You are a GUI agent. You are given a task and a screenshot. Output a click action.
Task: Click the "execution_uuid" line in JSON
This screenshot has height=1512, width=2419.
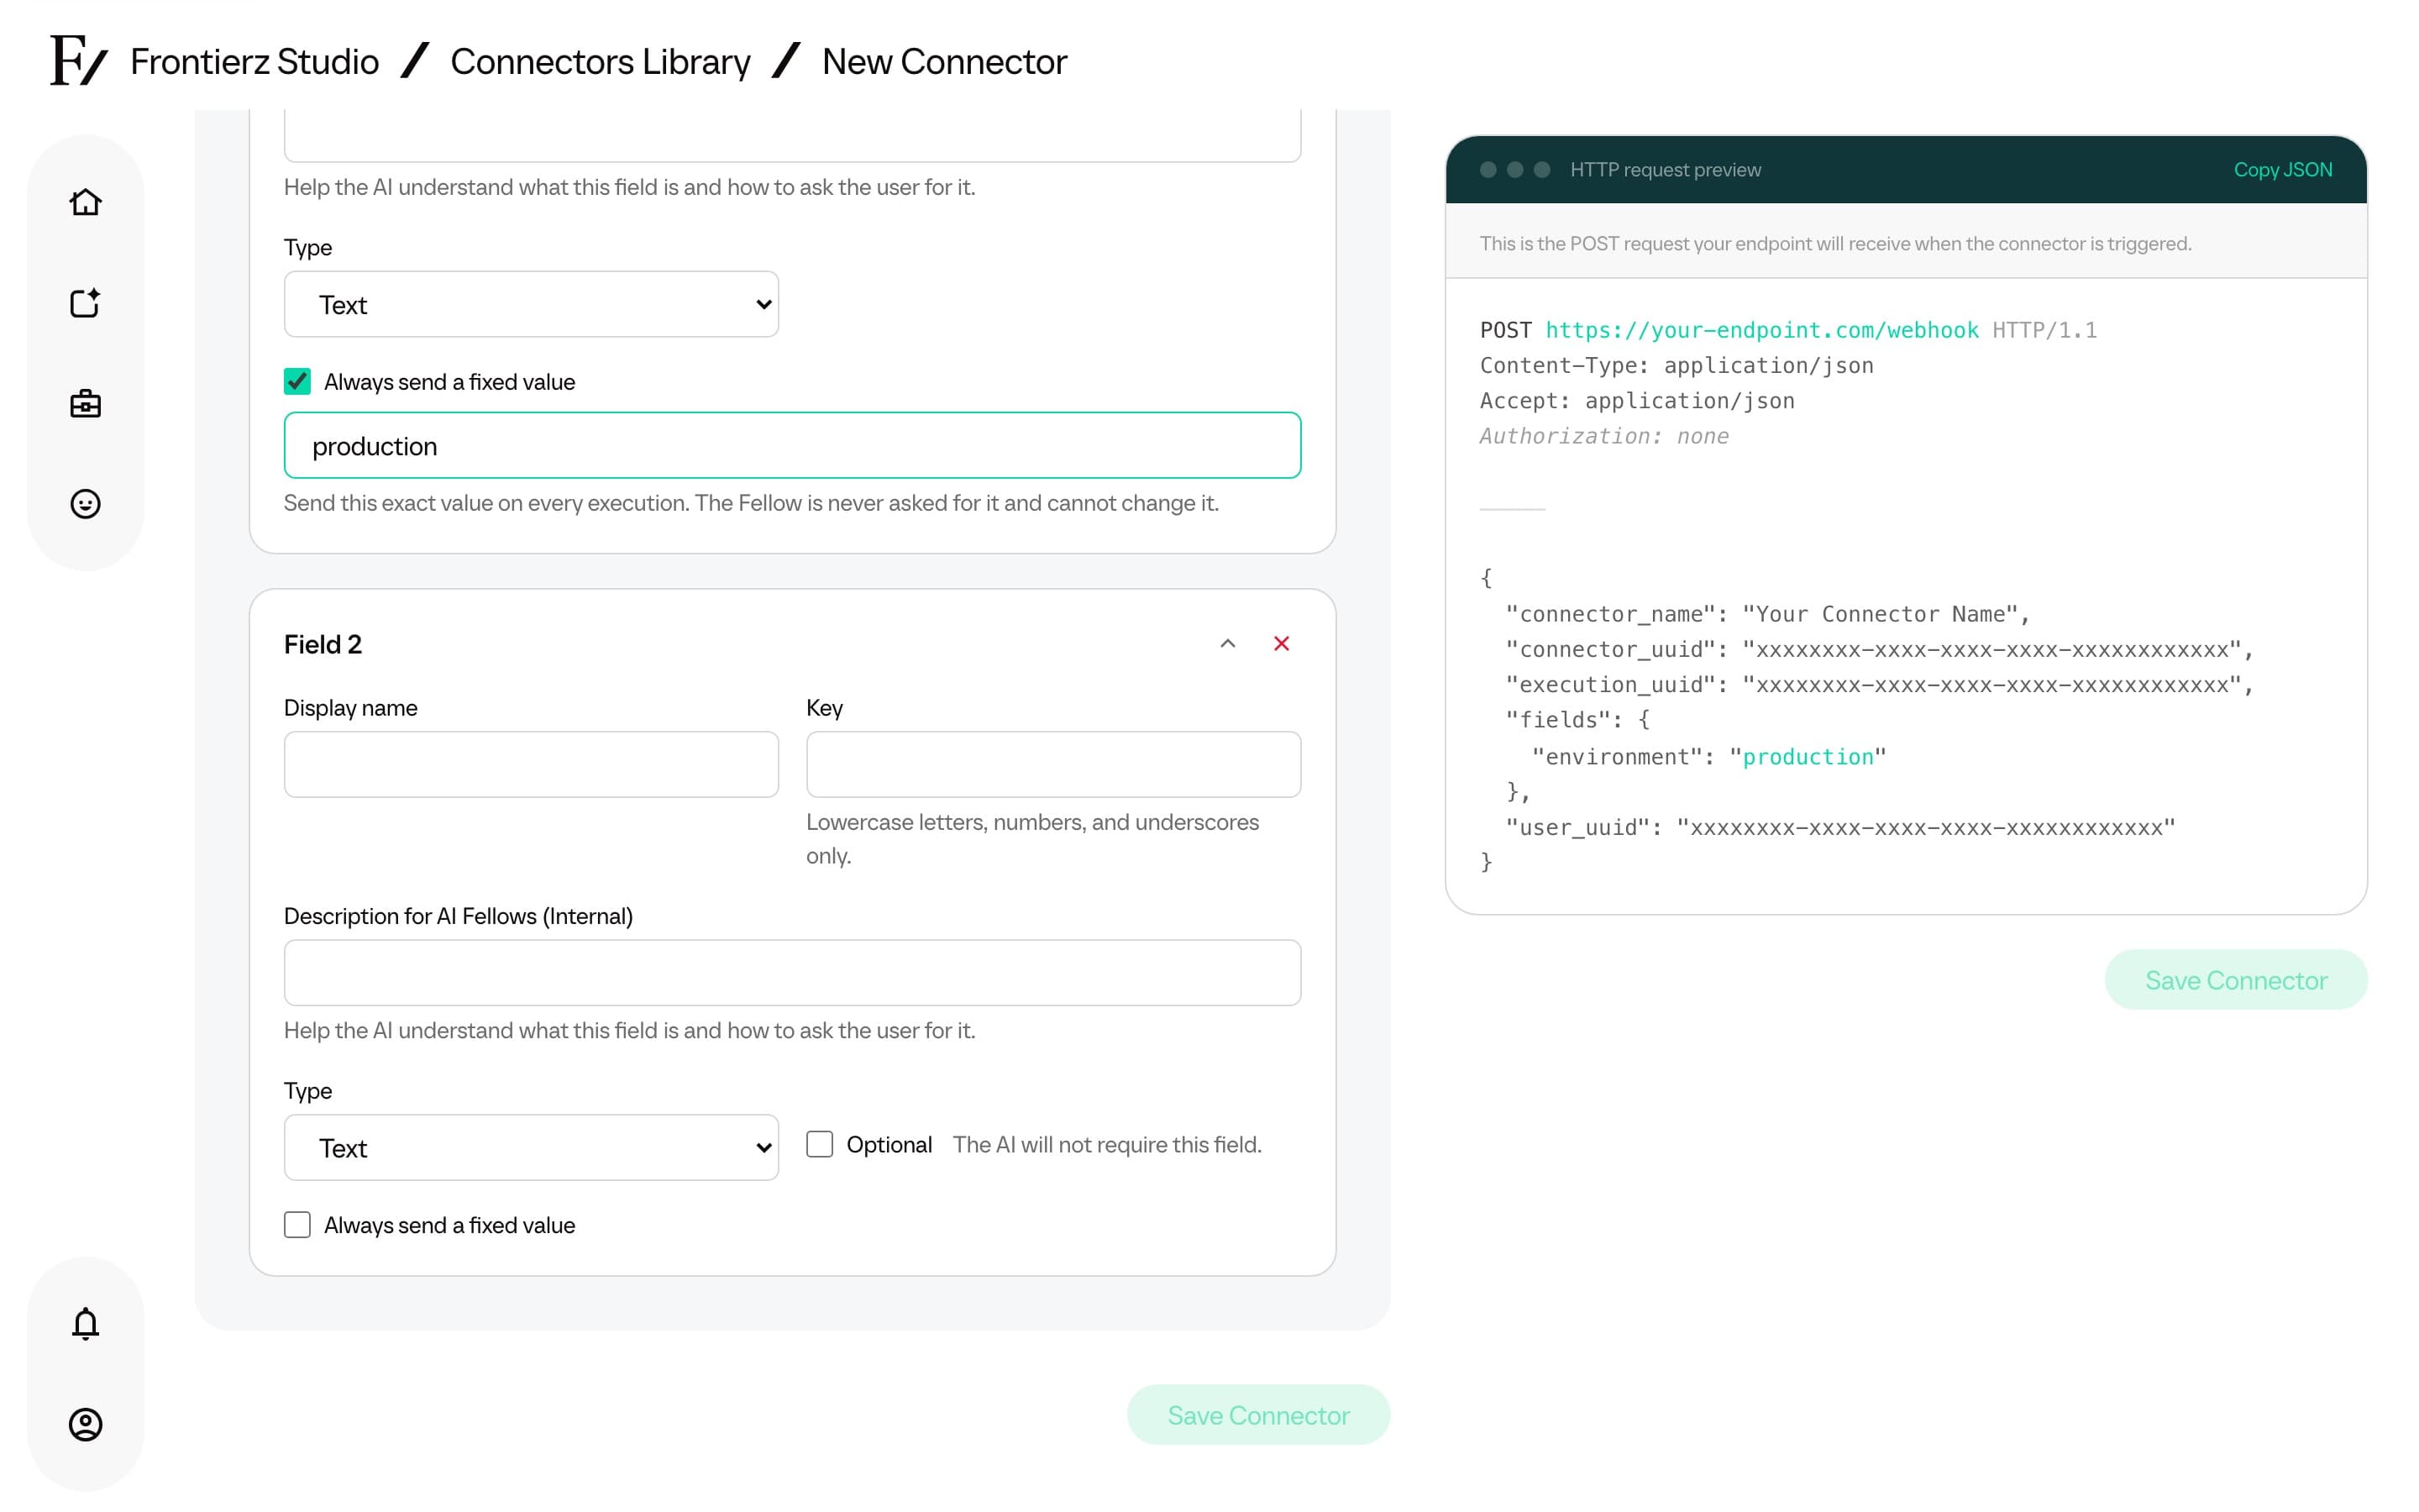click(1879, 685)
